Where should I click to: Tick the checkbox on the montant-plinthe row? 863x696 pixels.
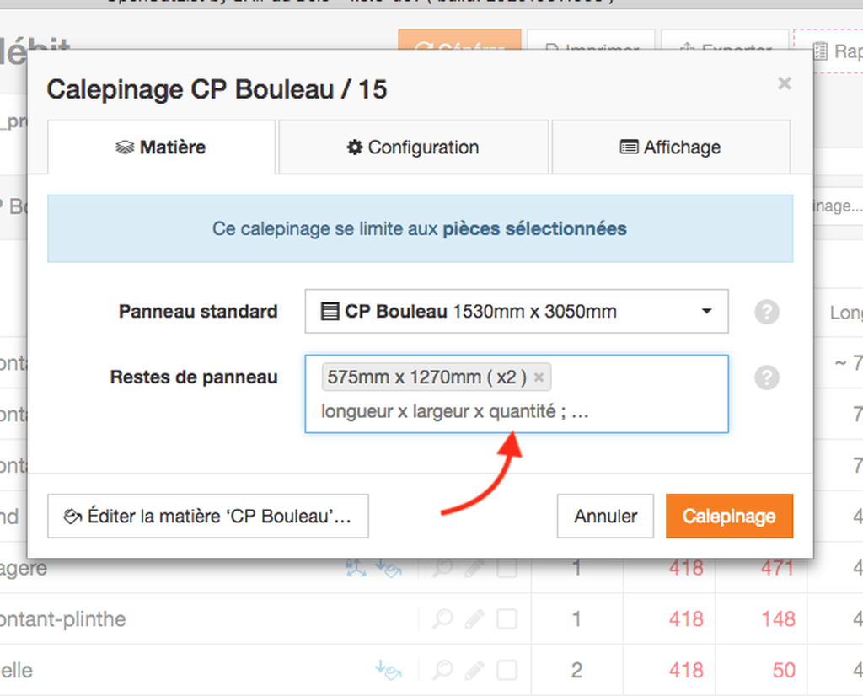pyautogui.click(x=507, y=619)
